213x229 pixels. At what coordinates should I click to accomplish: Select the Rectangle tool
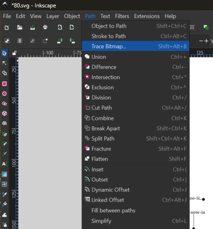[x=5, y=84]
